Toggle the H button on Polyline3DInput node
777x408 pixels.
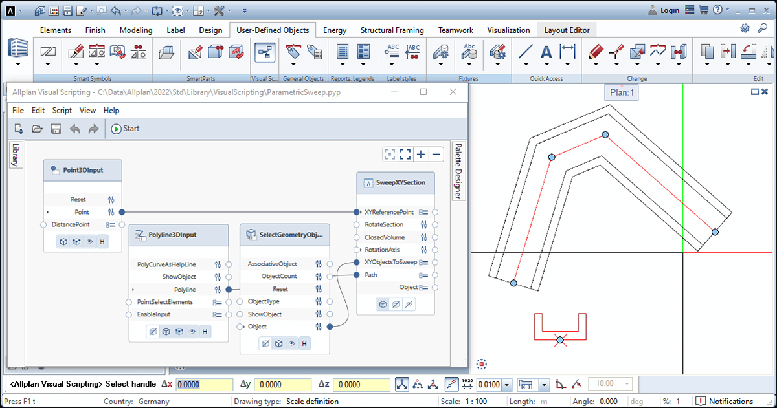coord(205,332)
